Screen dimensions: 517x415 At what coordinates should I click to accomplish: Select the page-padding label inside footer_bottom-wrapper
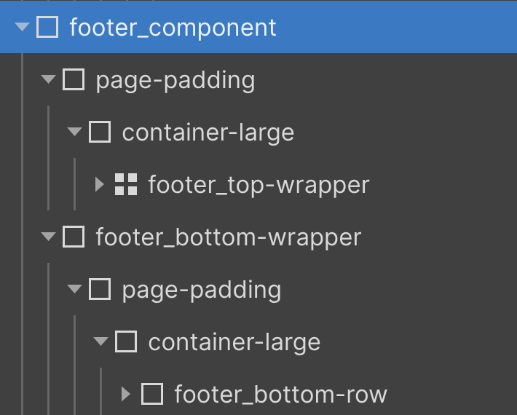202,290
